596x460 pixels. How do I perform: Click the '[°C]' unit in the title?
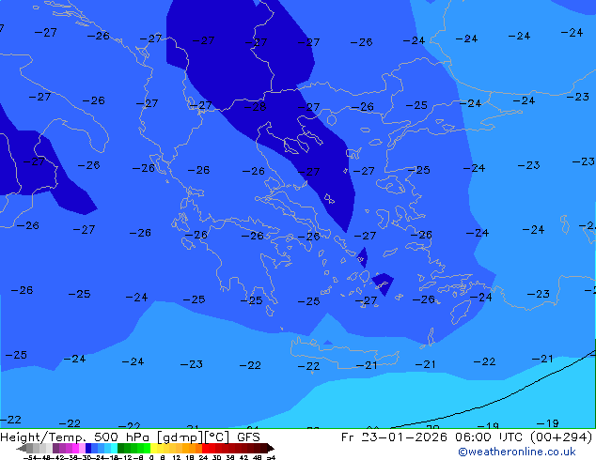click(217, 437)
